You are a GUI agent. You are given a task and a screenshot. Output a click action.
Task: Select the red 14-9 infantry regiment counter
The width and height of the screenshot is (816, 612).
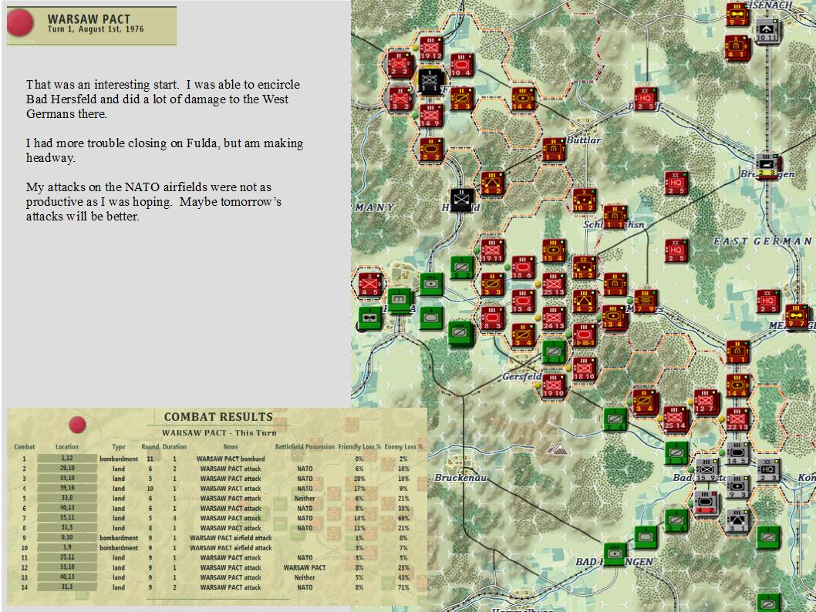coord(431,116)
